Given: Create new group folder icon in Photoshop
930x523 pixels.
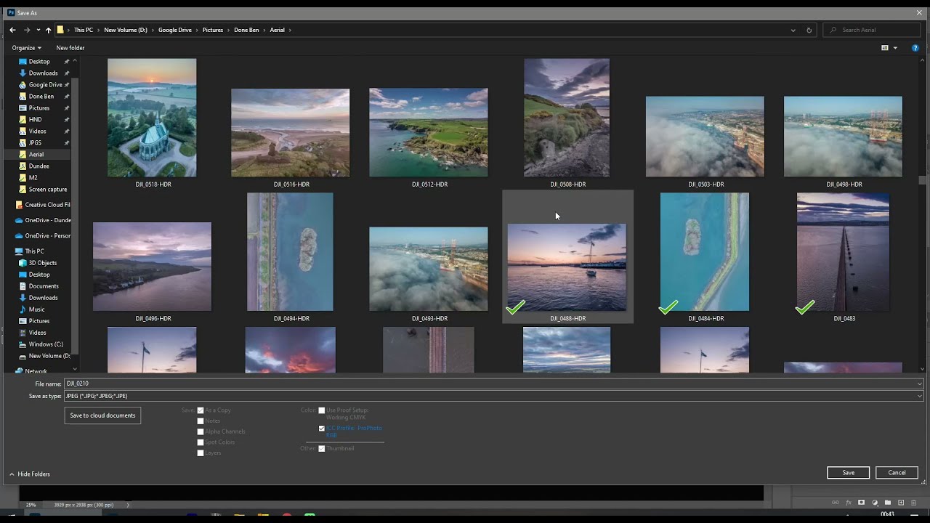Looking at the screenshot, I should tap(888, 503).
